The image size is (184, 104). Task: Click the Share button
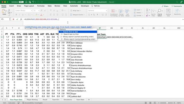(x=165, y=6)
